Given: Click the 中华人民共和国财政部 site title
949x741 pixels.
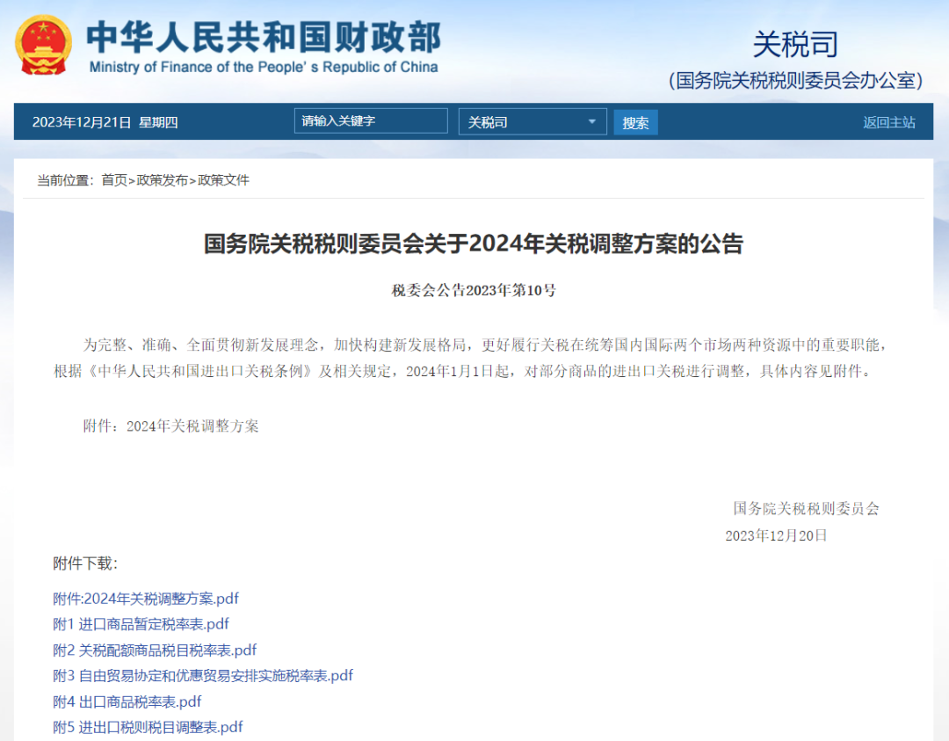Looking at the screenshot, I should tap(264, 37).
